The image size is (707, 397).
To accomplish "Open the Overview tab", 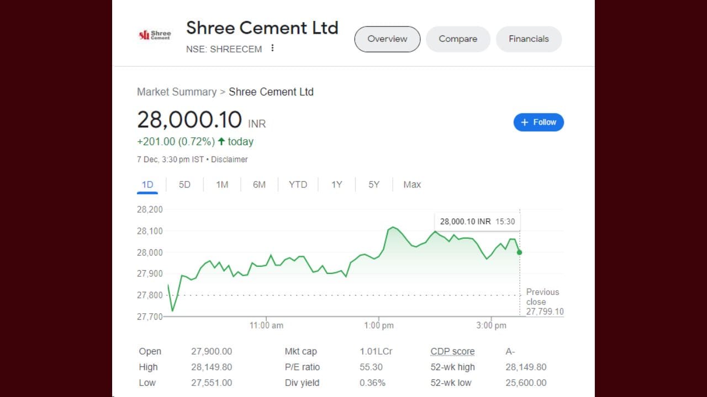I will click(x=387, y=39).
